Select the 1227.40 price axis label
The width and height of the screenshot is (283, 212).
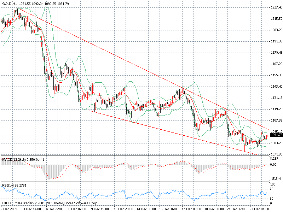(277, 7)
